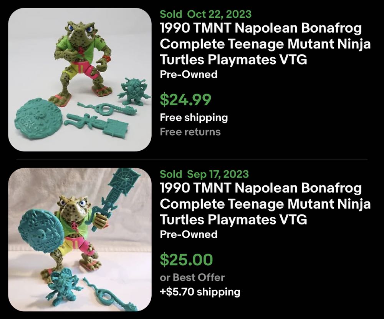Select the Sold Oct 22, 2023 date
The image size is (384, 319).
(205, 15)
